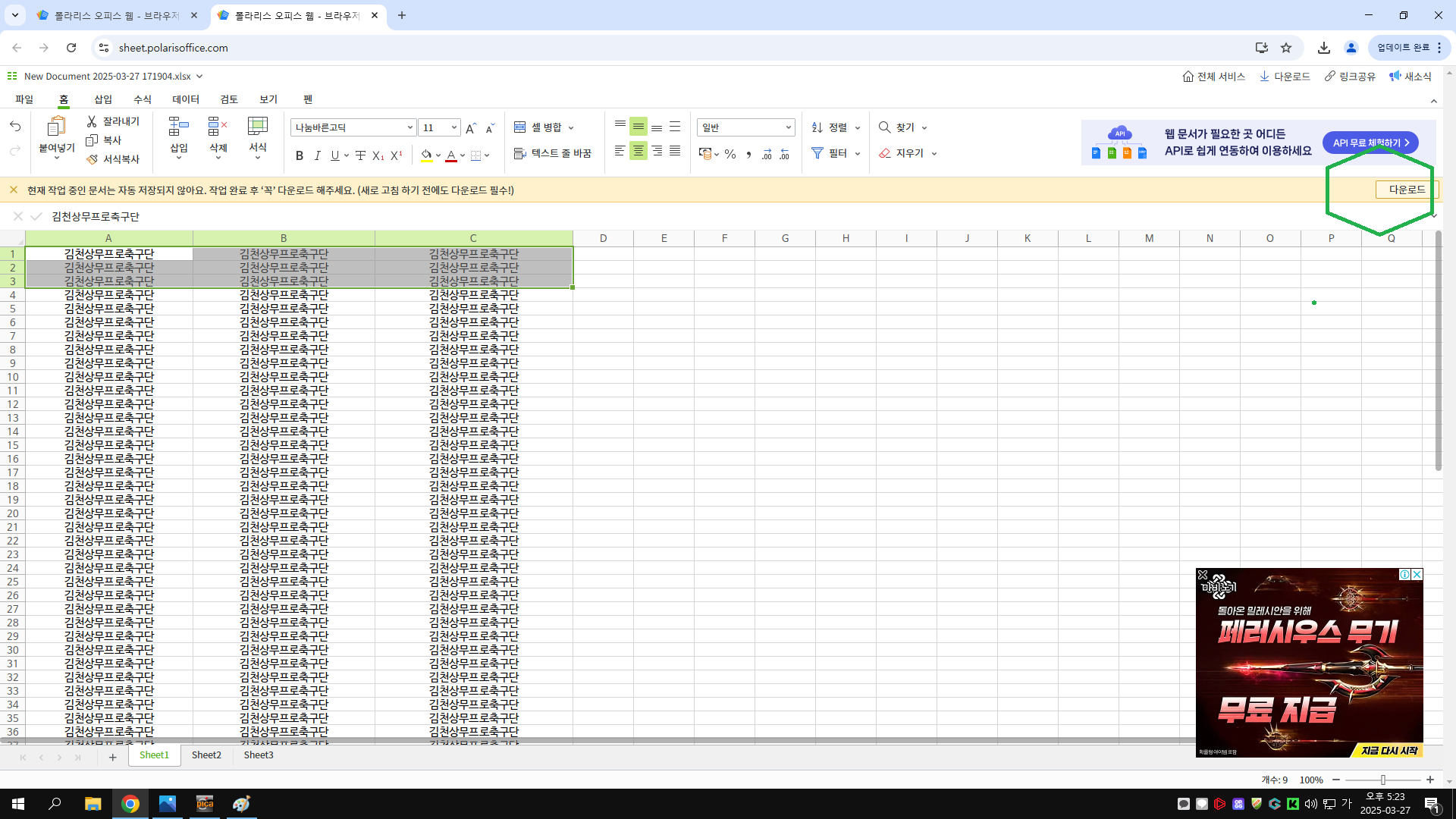Open the 데이터 ribbon tab

[185, 99]
